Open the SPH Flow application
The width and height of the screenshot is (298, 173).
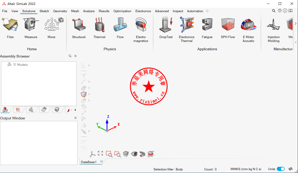(x=228, y=28)
